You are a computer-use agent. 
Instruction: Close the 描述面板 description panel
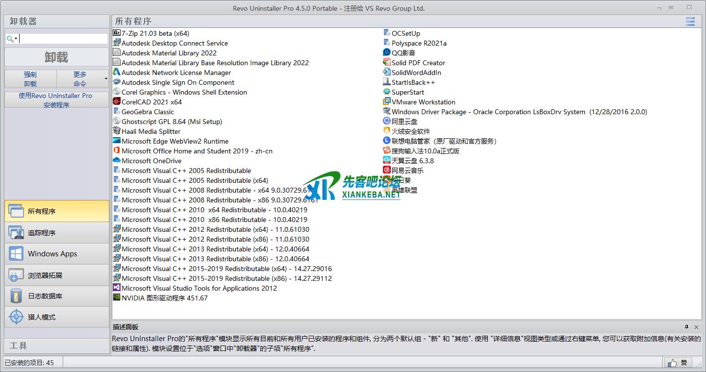pos(696,327)
